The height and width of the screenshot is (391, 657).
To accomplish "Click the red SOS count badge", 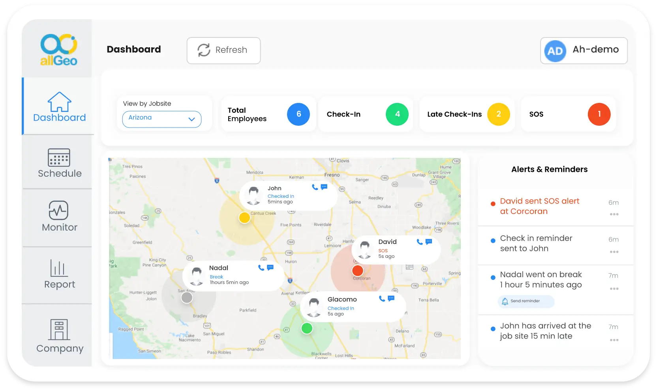I will pos(599,114).
